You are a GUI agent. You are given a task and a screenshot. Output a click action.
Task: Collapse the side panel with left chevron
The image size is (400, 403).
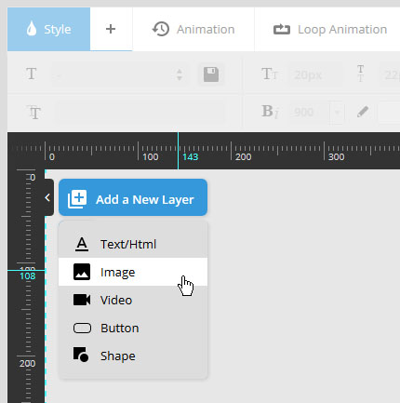coord(47,197)
